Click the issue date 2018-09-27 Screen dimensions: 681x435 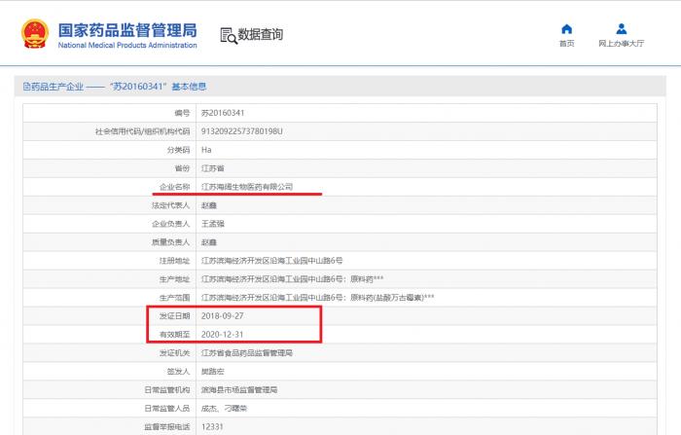tap(222, 316)
